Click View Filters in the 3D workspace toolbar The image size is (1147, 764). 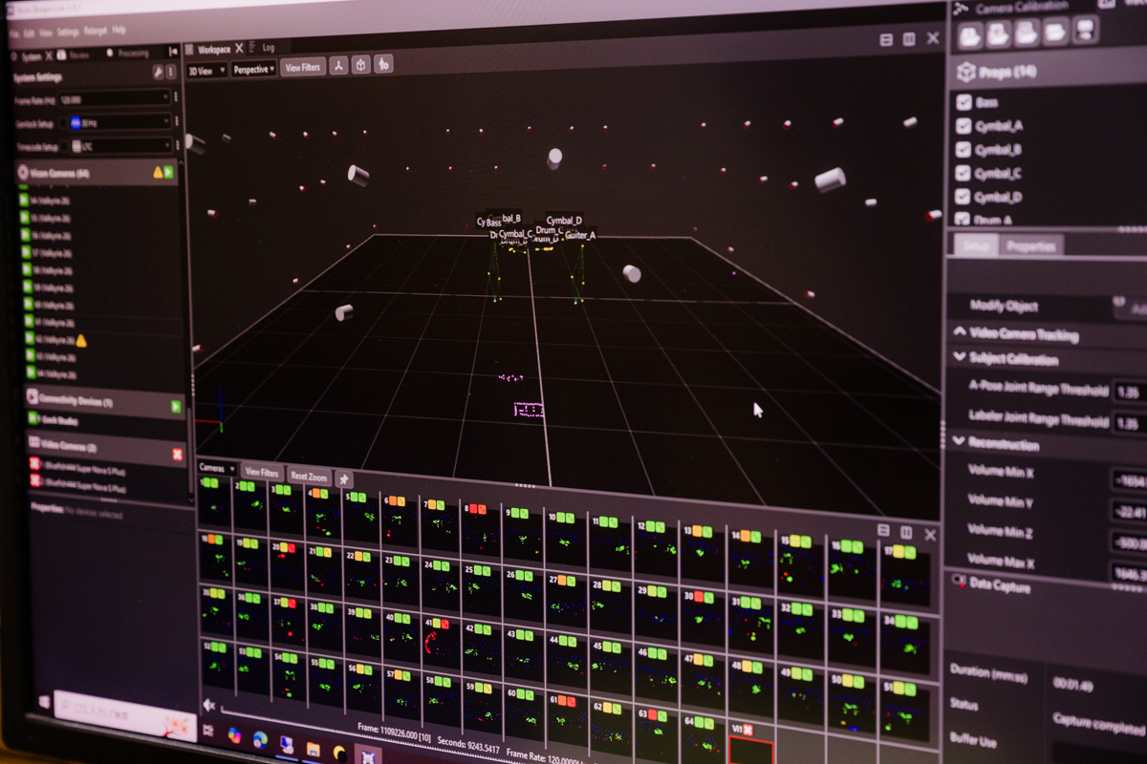[303, 68]
